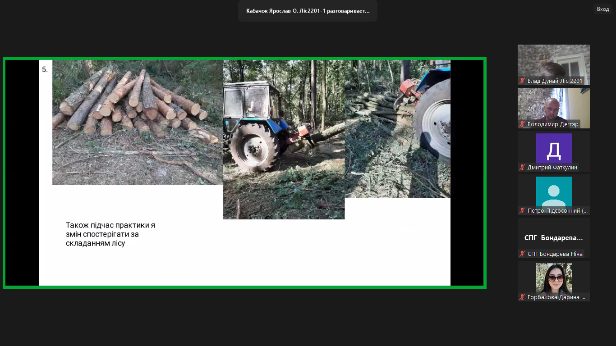Click the Вход button
616x346 pixels.
603,9
